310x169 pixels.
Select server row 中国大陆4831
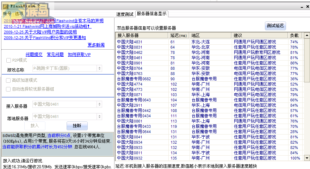209,42
